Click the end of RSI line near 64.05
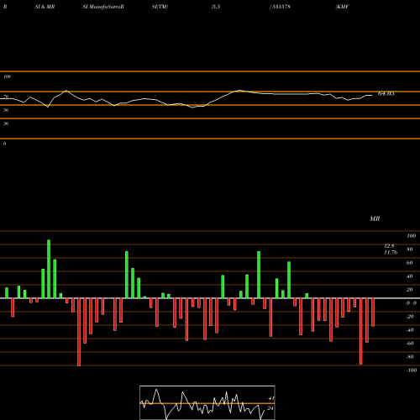Screen dimensions: 420x420 click(371, 96)
